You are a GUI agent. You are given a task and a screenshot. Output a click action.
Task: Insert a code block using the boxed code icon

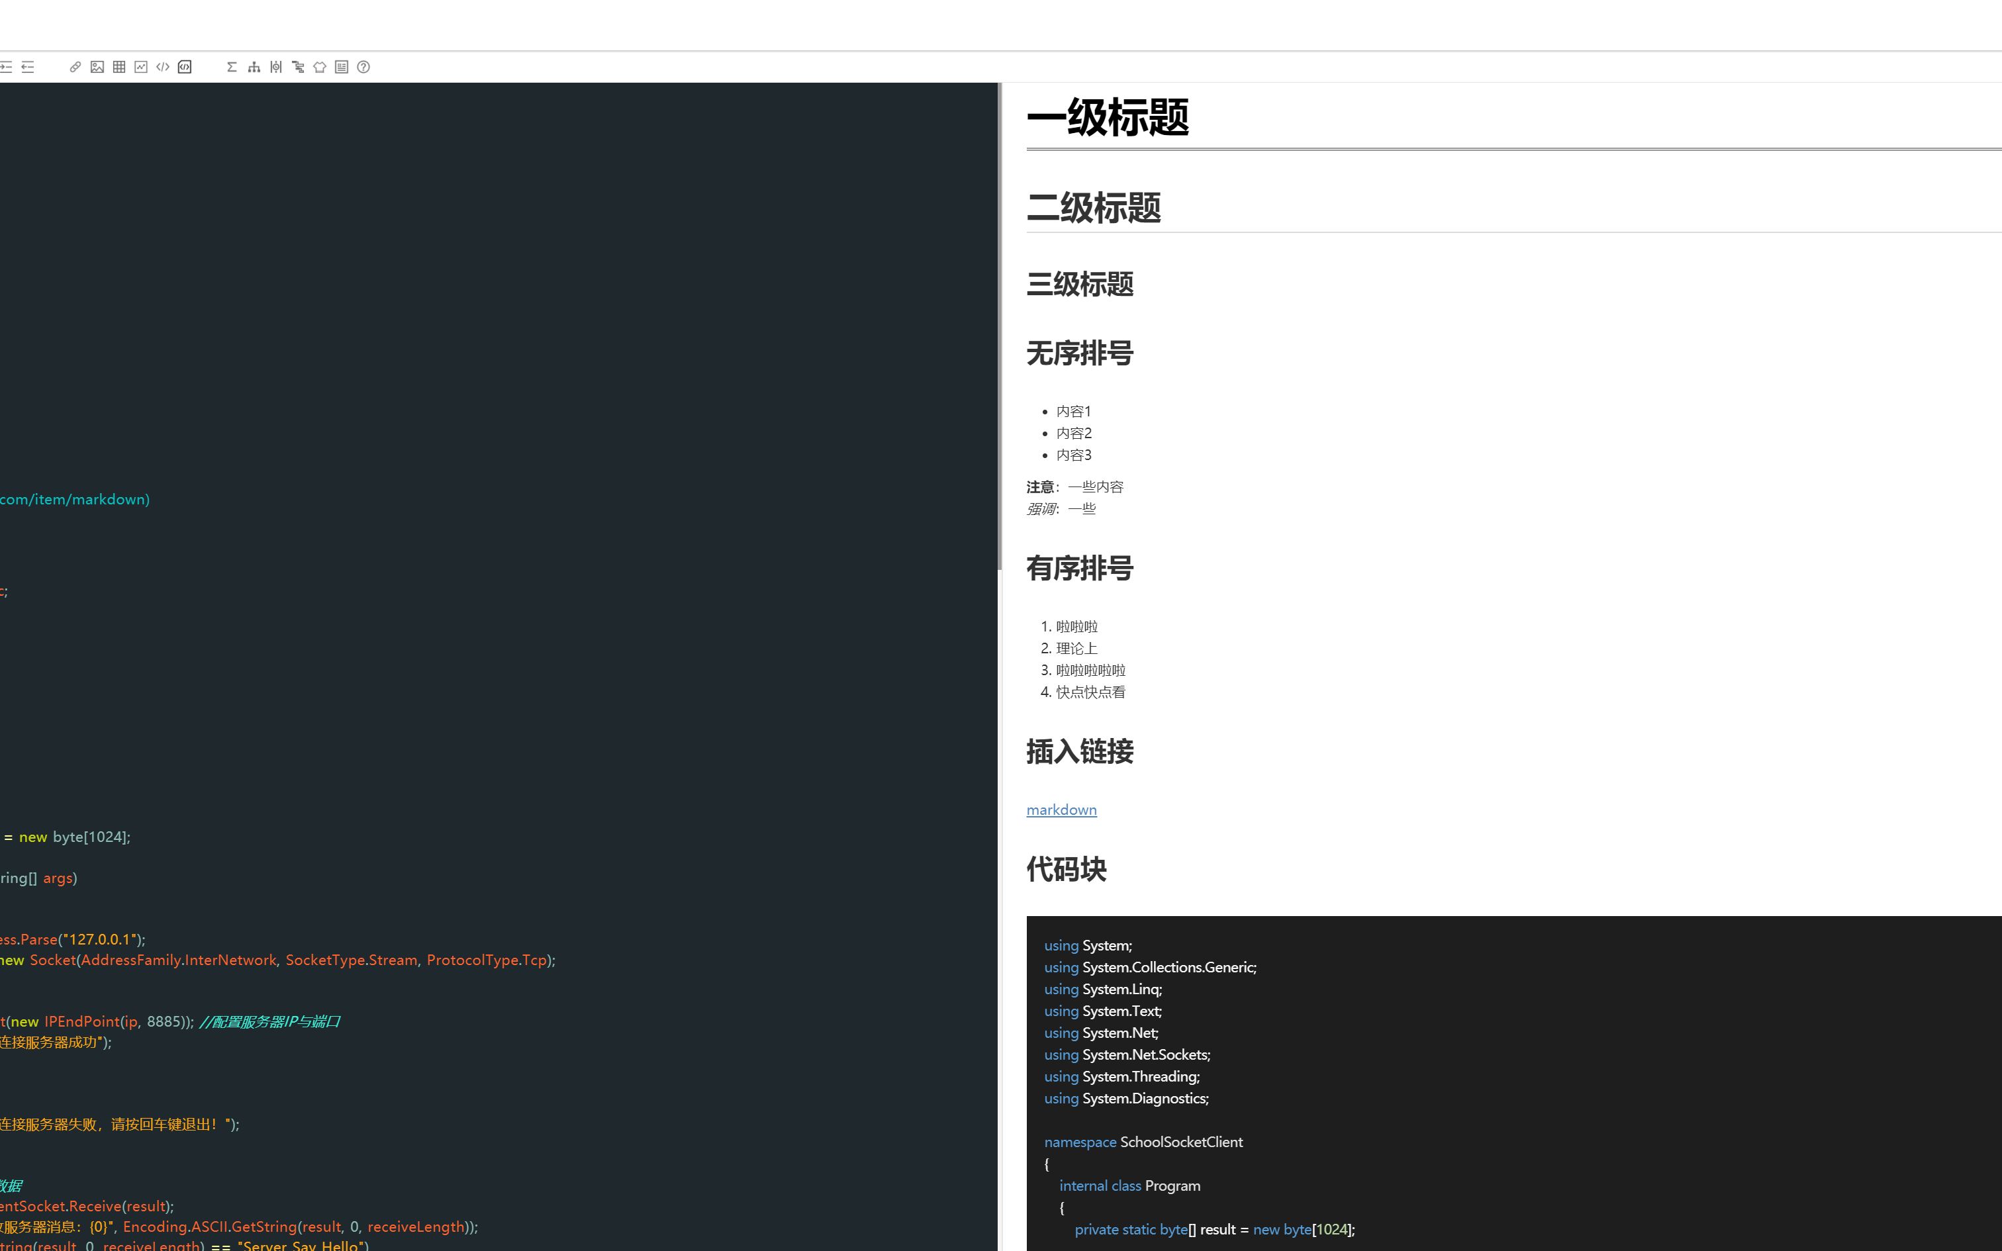(185, 67)
